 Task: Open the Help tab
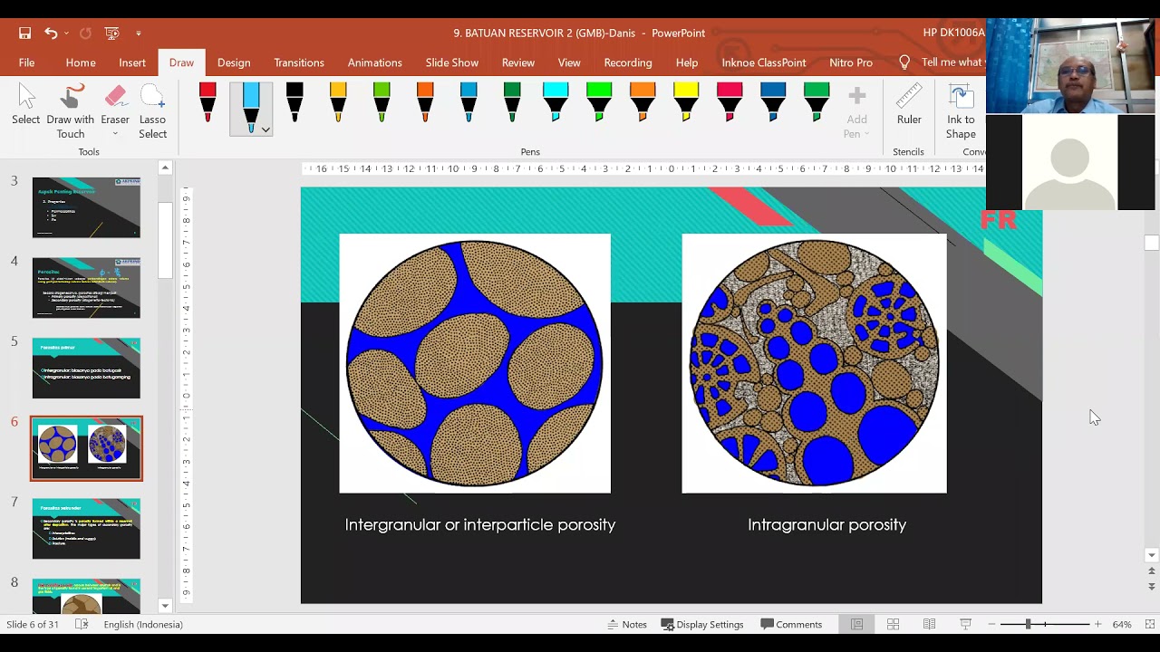[x=687, y=62]
